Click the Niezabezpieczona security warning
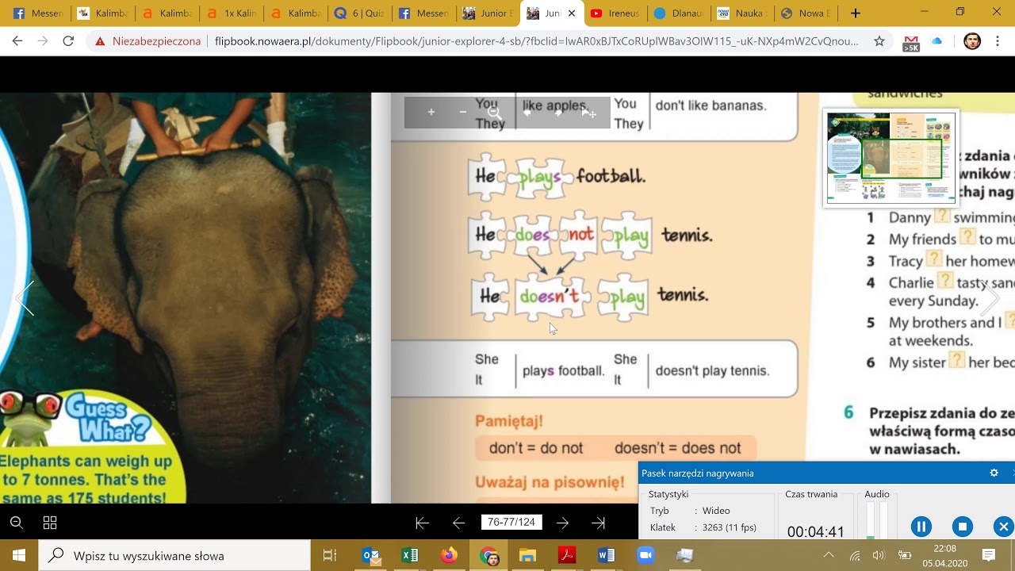Screen dimensions: 1015x571 tap(147, 41)
